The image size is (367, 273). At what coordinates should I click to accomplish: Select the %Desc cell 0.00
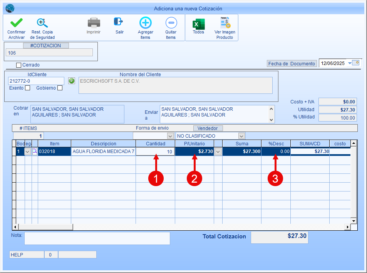click(x=276, y=151)
